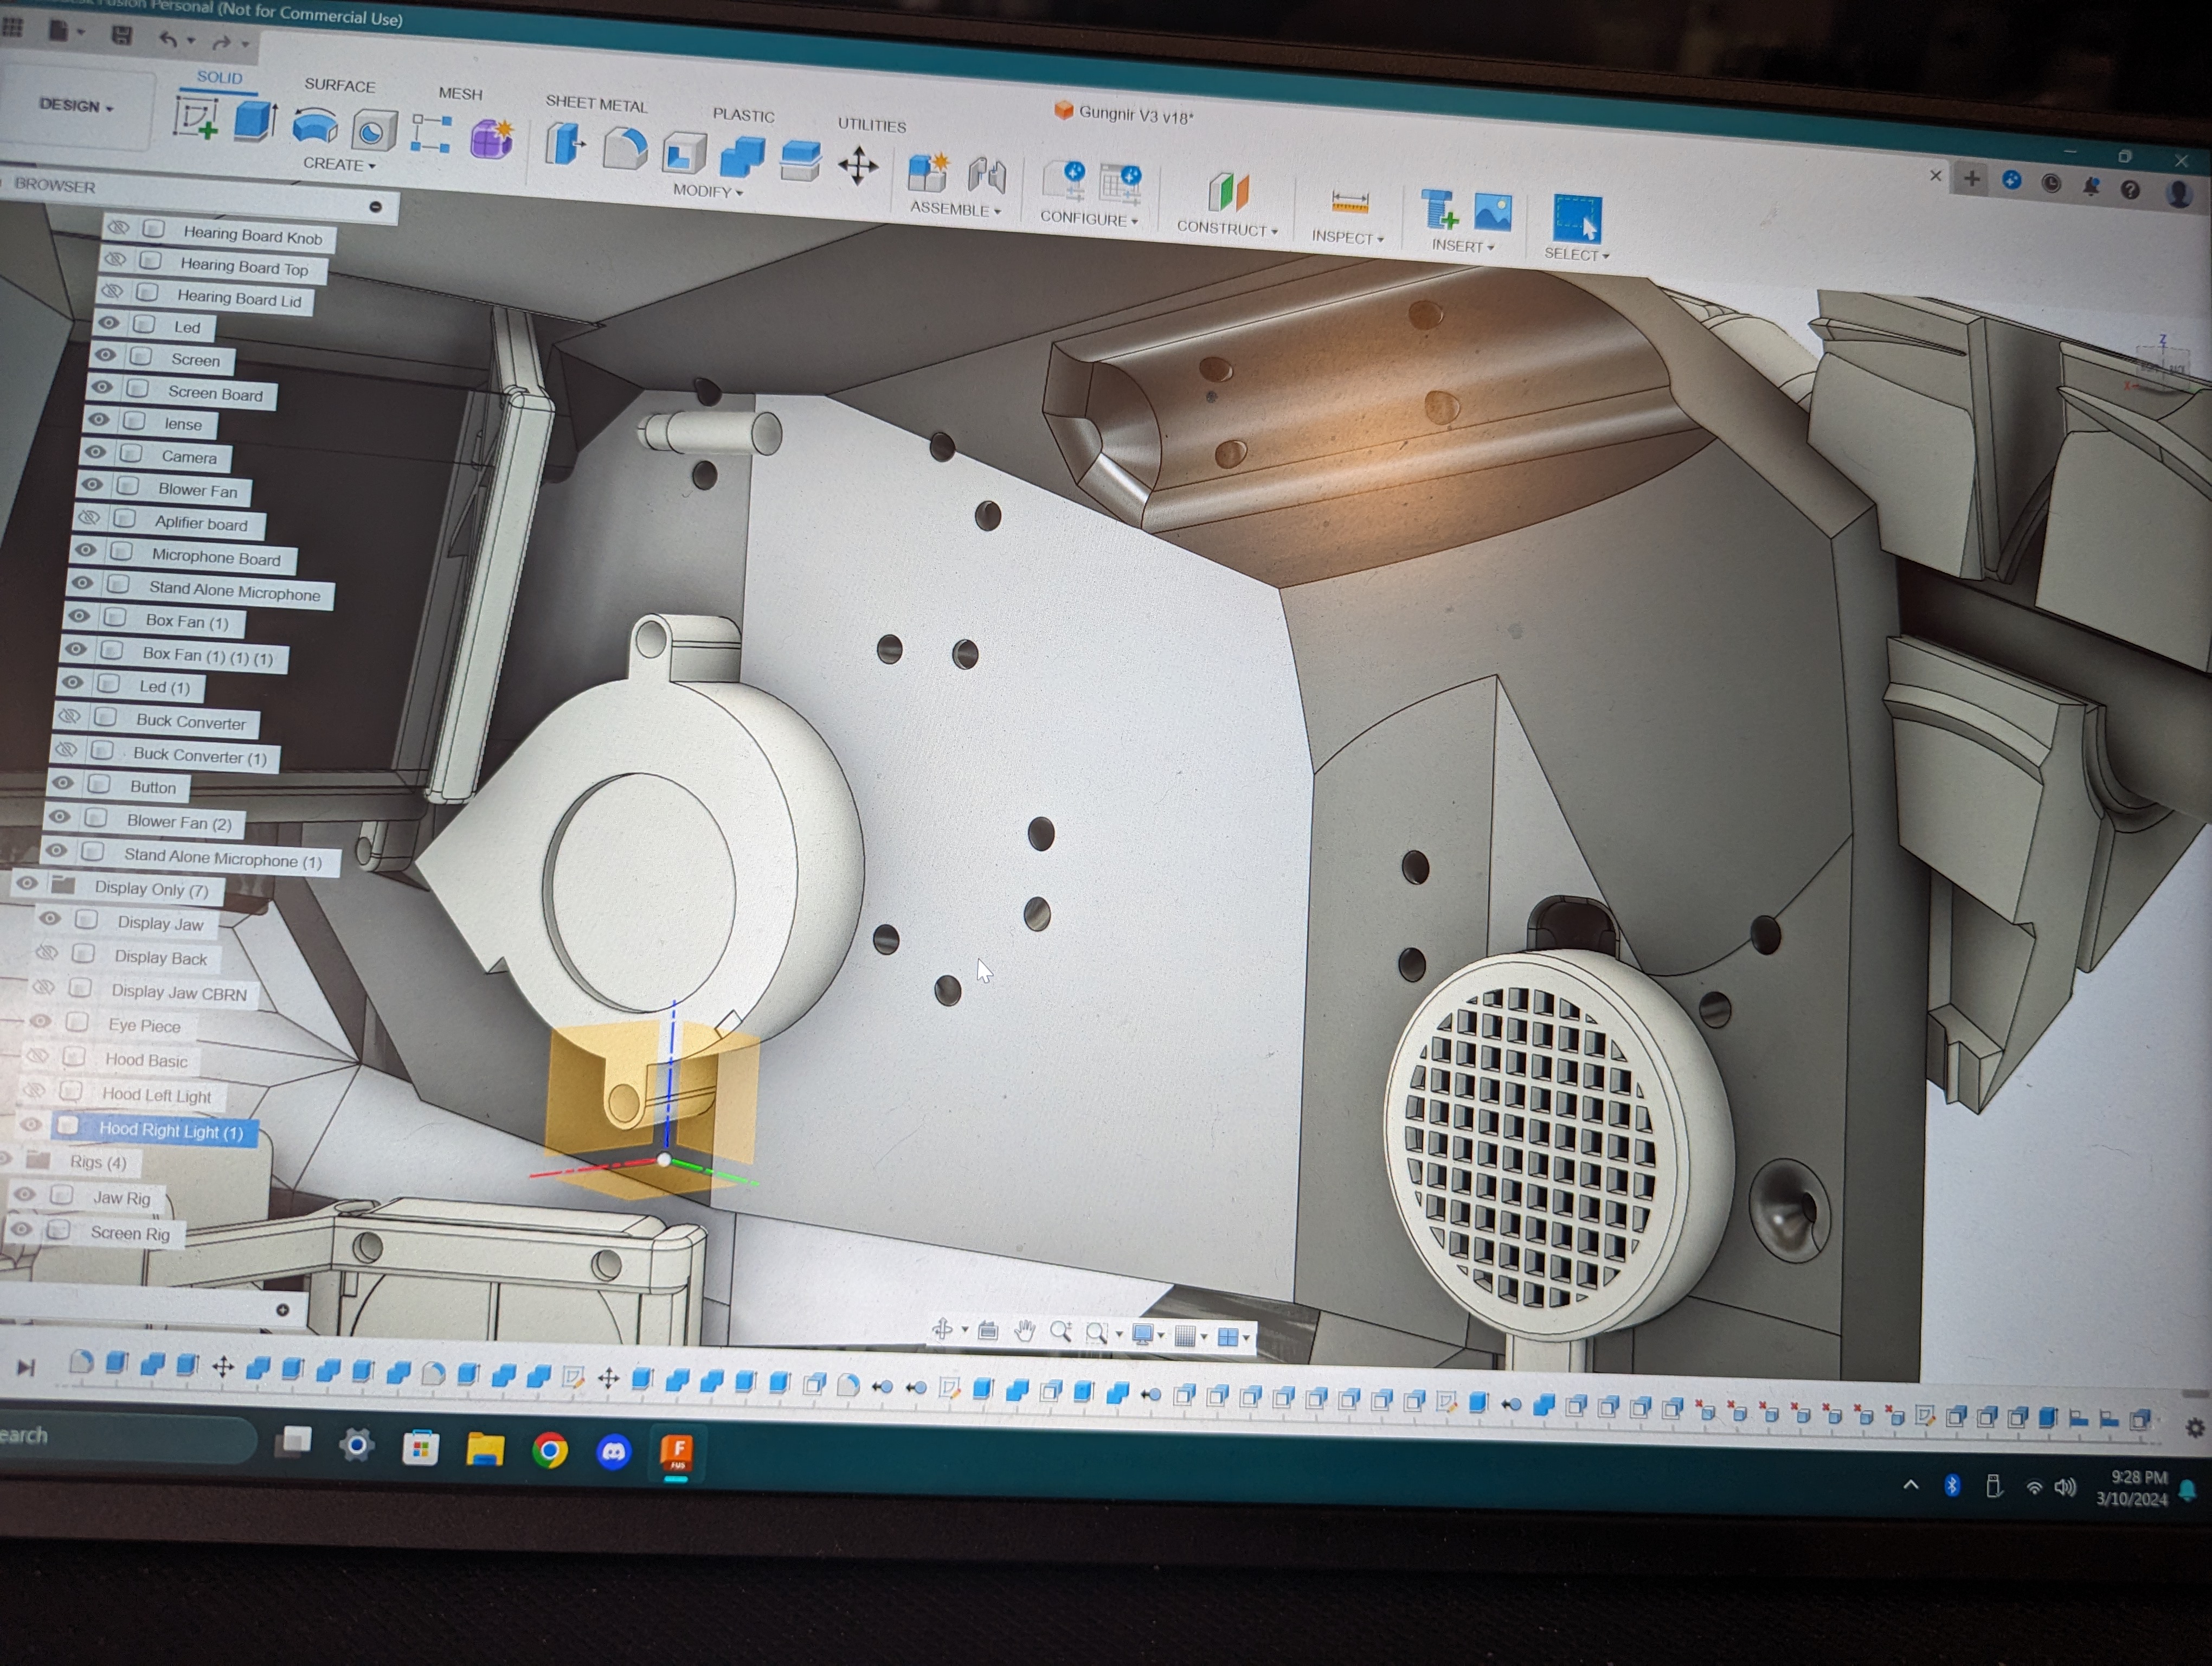
Task: Select the Insert Canvas image icon
Action: (x=1492, y=213)
